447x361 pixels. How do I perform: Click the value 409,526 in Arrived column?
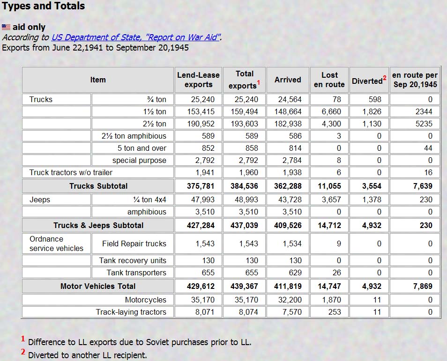tap(288, 225)
